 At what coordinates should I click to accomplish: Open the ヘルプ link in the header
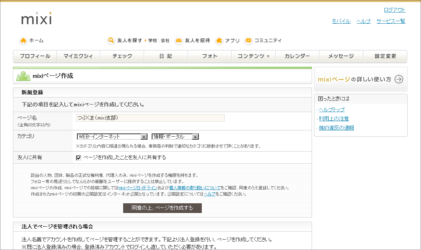click(363, 21)
